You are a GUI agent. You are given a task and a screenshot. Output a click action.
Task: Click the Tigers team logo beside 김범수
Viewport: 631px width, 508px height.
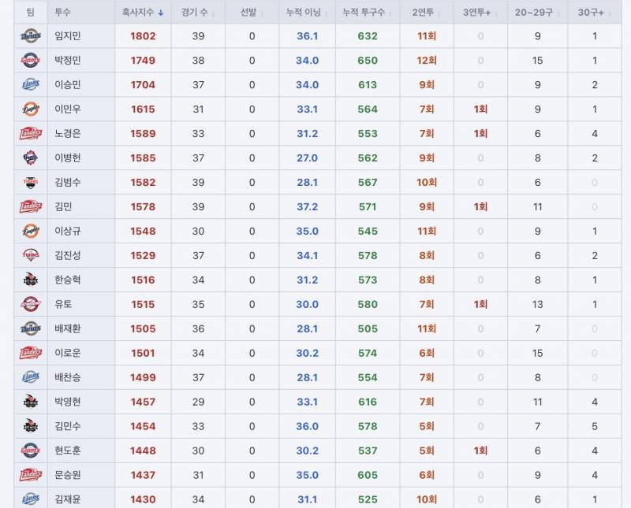tap(31, 183)
